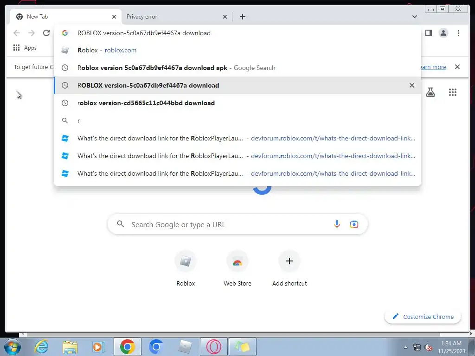
Task: Launch Internet Explorer from the taskbar
Action: click(41, 347)
